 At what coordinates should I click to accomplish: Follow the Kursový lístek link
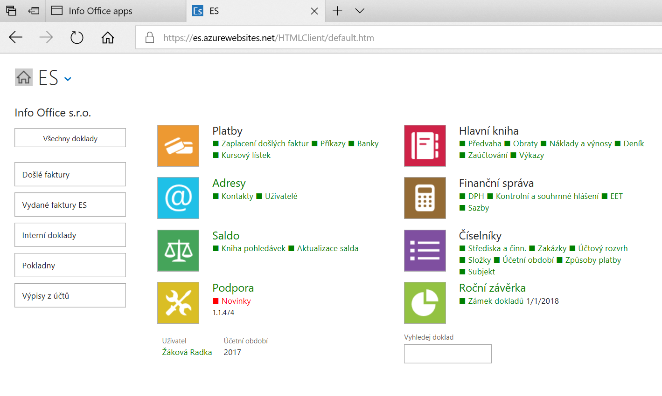[x=246, y=156]
